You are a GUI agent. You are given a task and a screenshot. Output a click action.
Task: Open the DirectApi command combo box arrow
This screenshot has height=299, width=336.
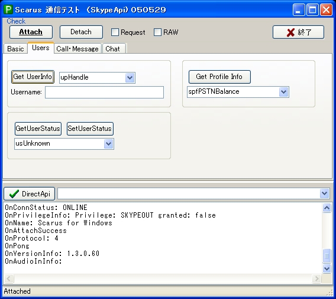[x=324, y=193]
